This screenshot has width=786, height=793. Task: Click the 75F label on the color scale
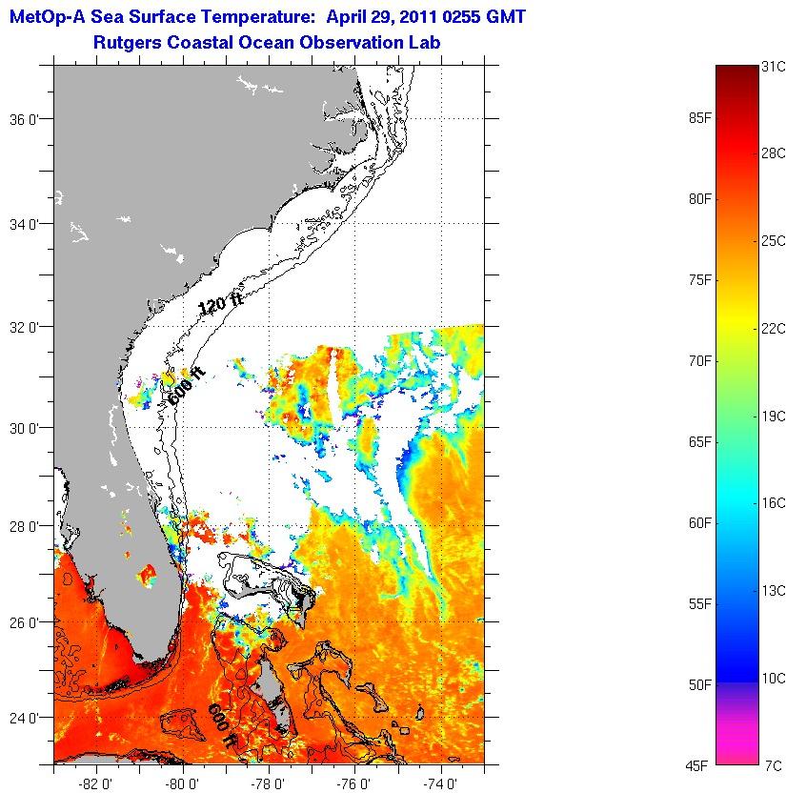click(699, 280)
